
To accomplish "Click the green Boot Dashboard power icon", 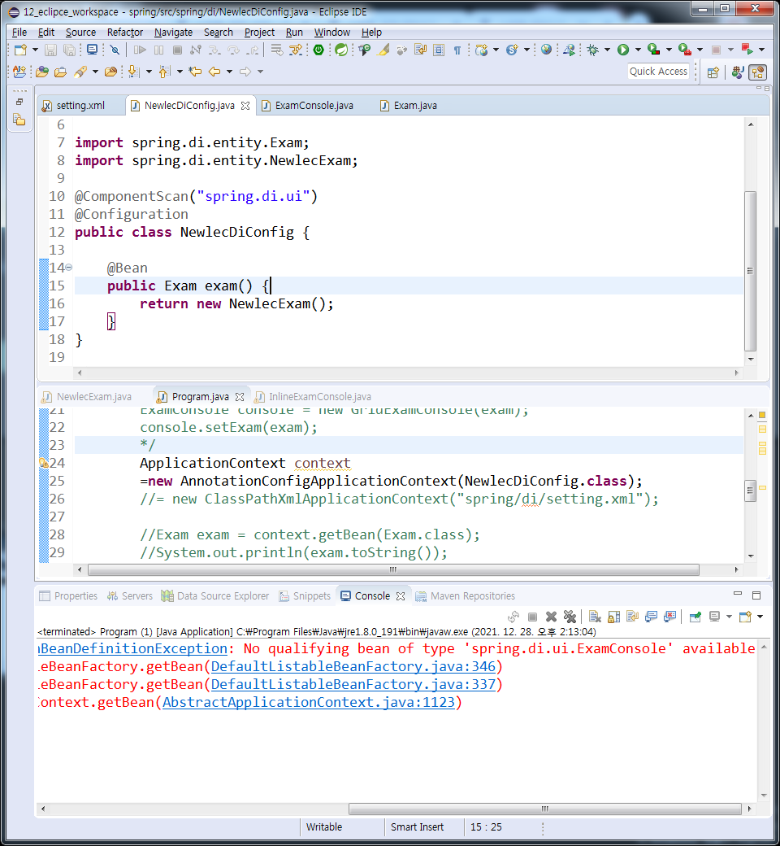I will pos(318,50).
